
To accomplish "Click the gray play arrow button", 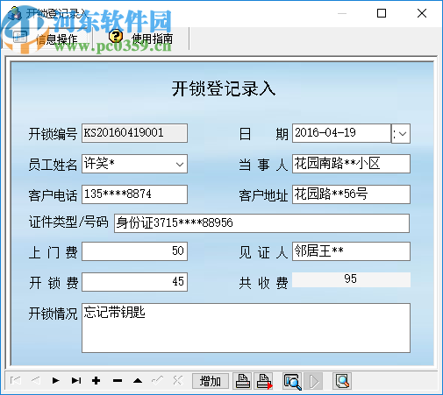I will (x=313, y=381).
